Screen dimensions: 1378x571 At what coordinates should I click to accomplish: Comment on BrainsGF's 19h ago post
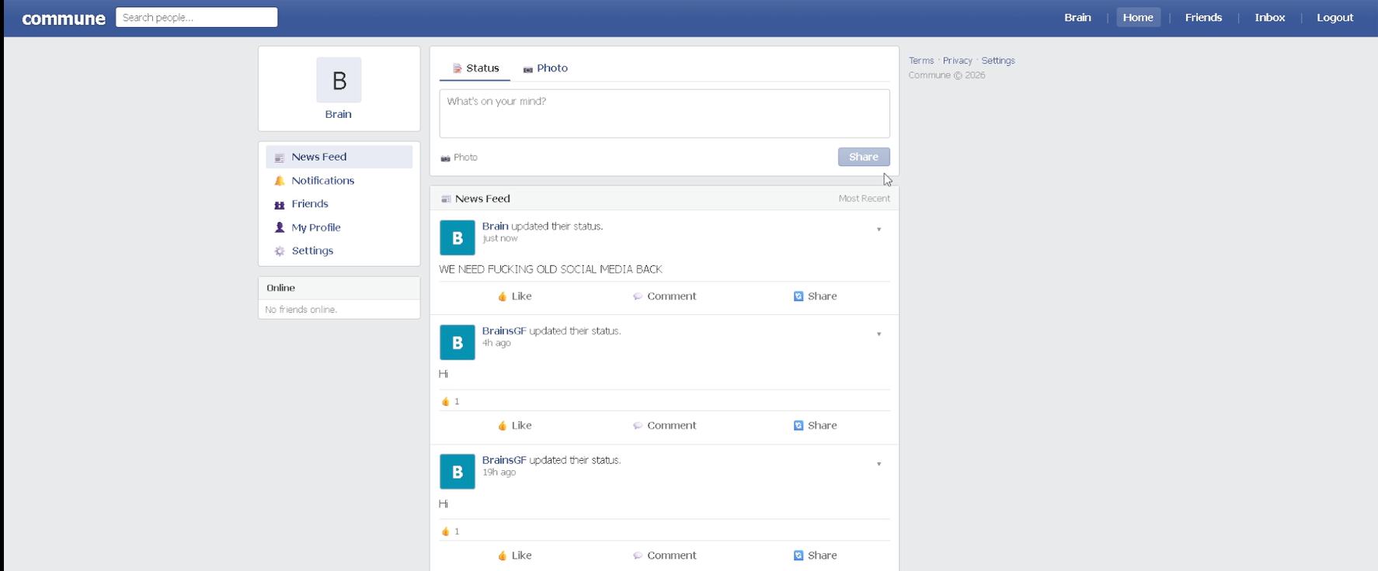(664, 555)
